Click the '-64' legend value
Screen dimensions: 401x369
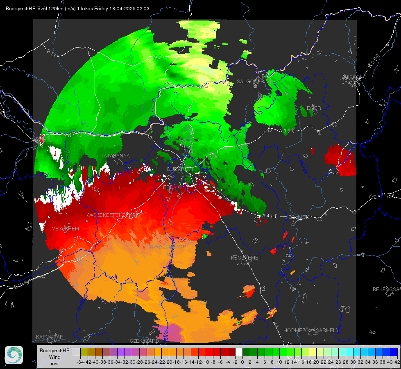coord(80,362)
